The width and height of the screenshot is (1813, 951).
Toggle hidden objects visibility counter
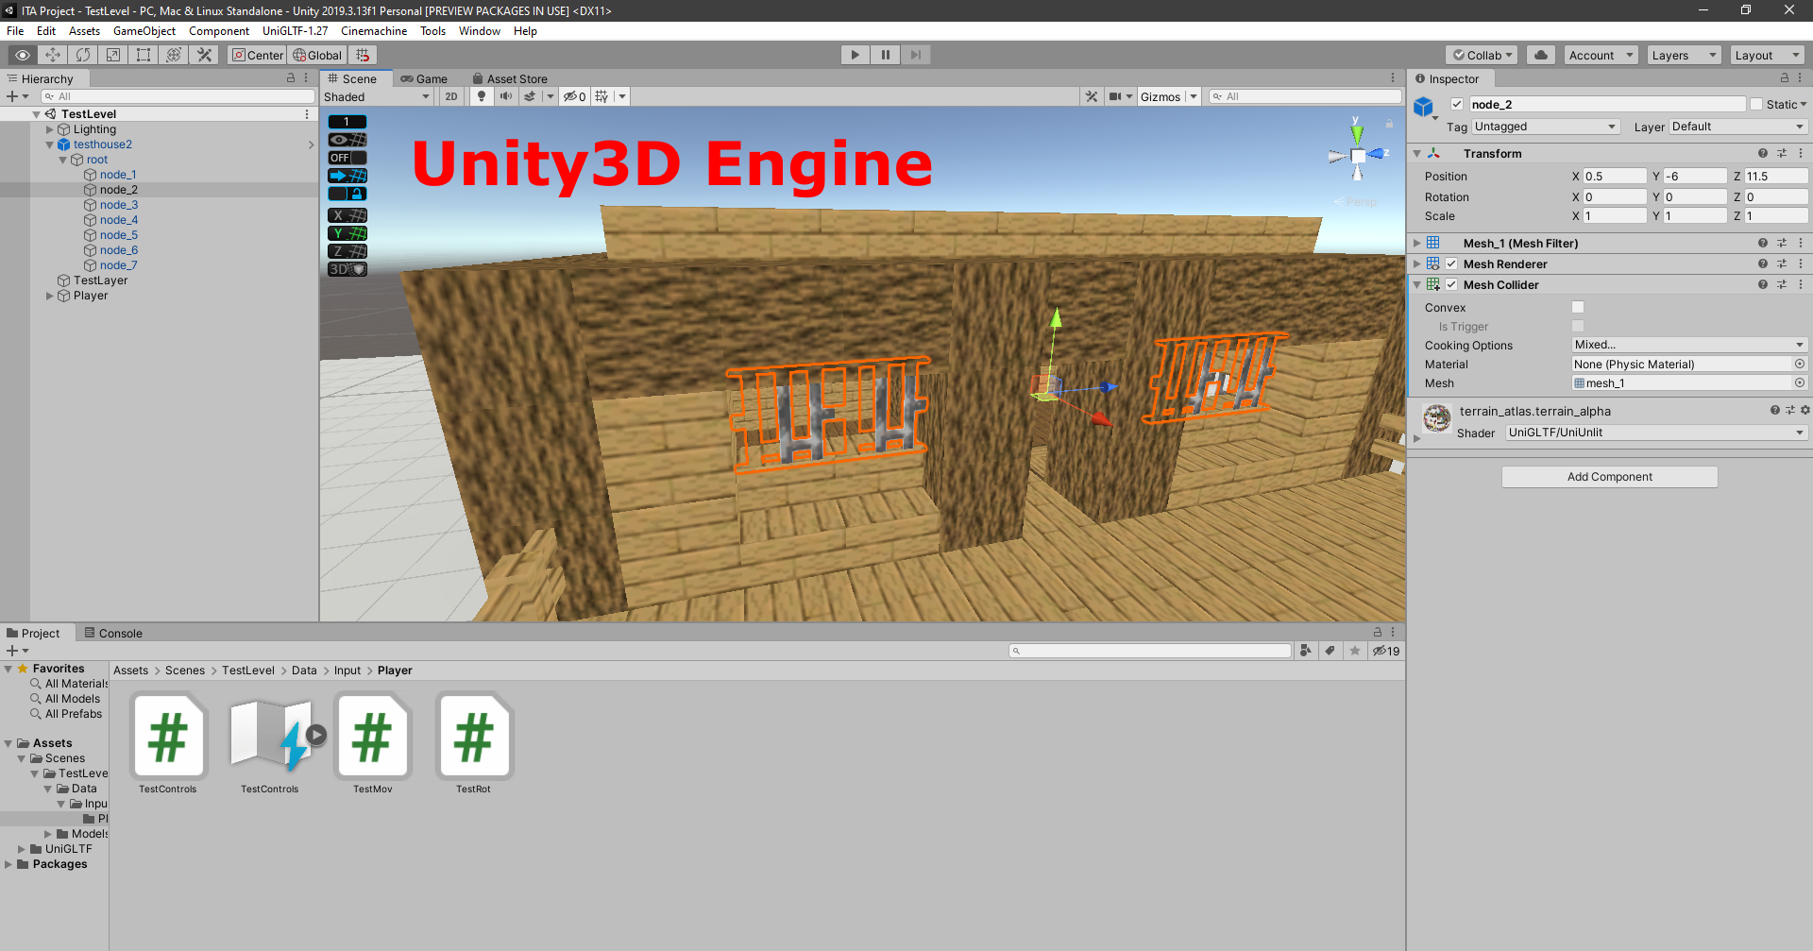coord(575,96)
